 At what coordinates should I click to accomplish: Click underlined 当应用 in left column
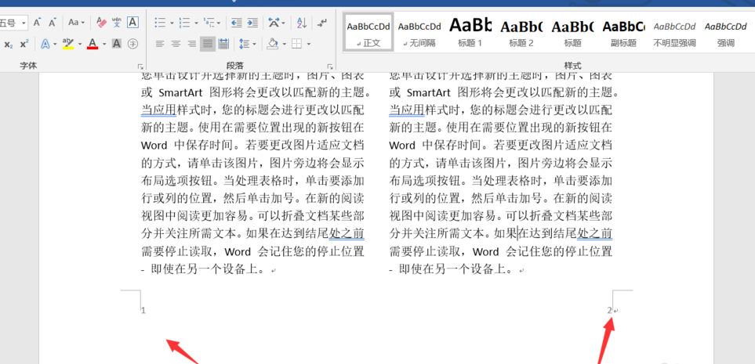[x=159, y=110]
